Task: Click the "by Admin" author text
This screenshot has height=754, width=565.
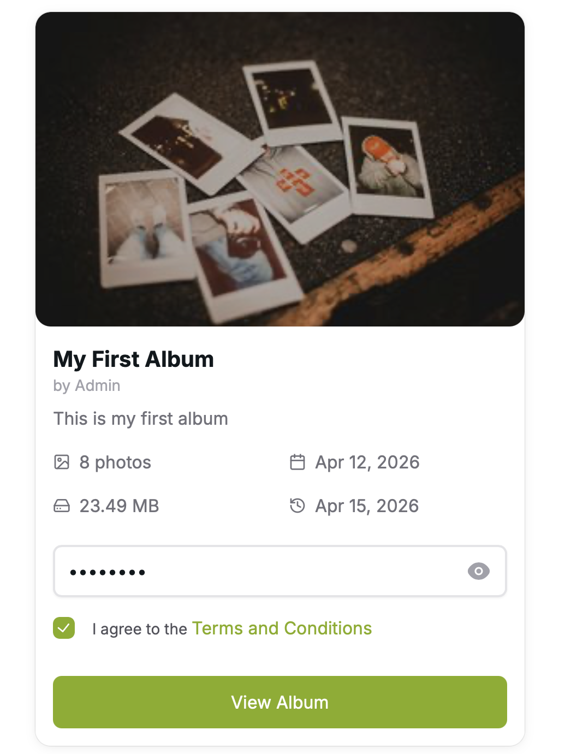Action: pos(87,385)
